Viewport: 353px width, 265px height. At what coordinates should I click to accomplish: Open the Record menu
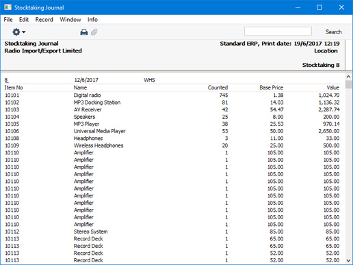(x=44, y=20)
